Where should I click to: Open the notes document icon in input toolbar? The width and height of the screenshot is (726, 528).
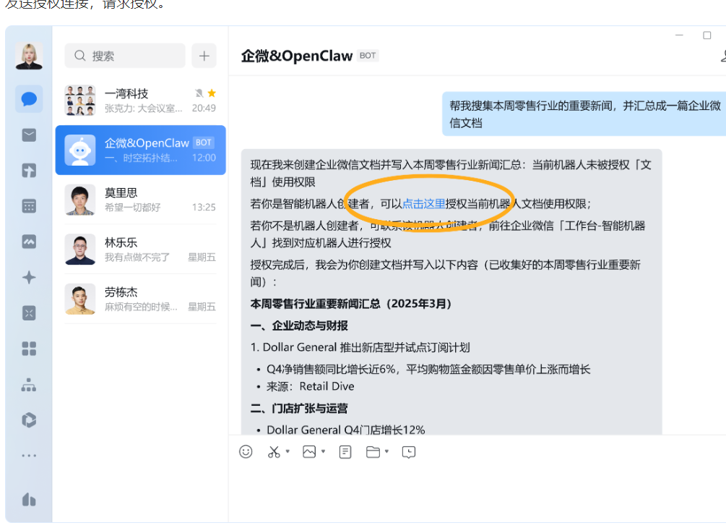pos(345,451)
